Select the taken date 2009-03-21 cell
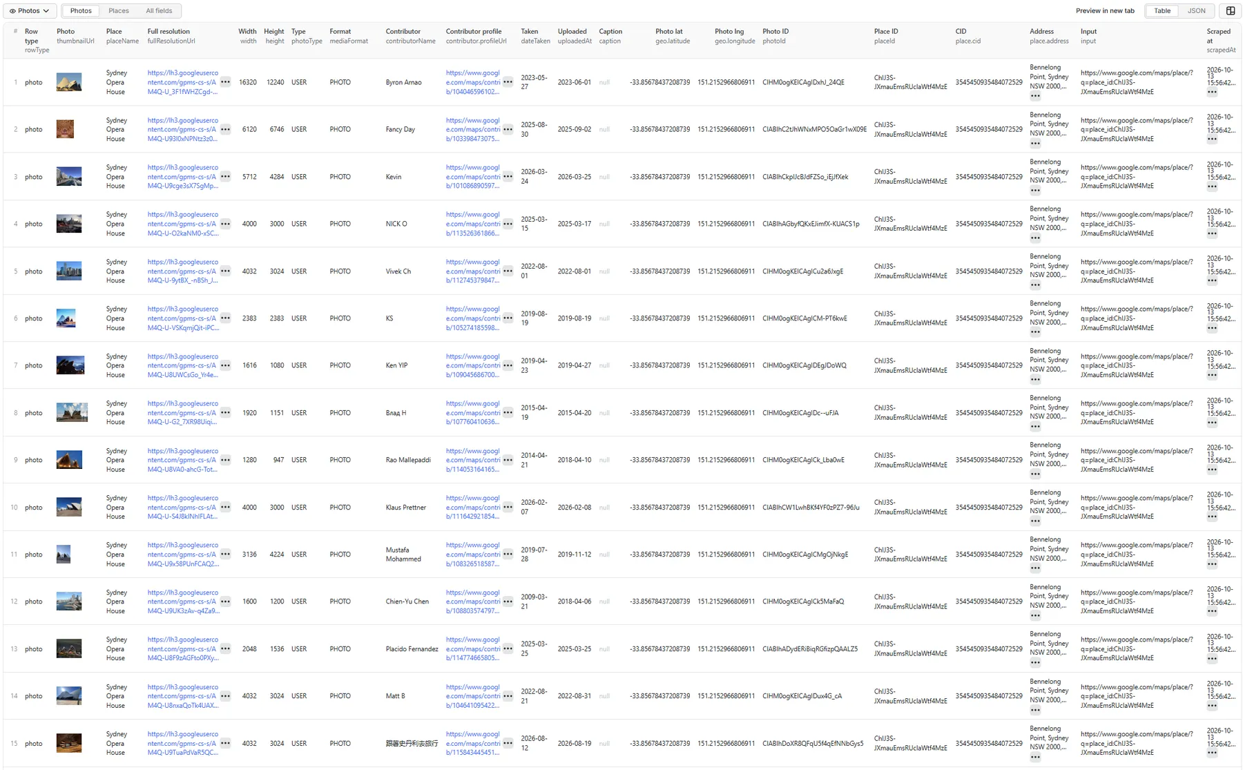 [534, 601]
